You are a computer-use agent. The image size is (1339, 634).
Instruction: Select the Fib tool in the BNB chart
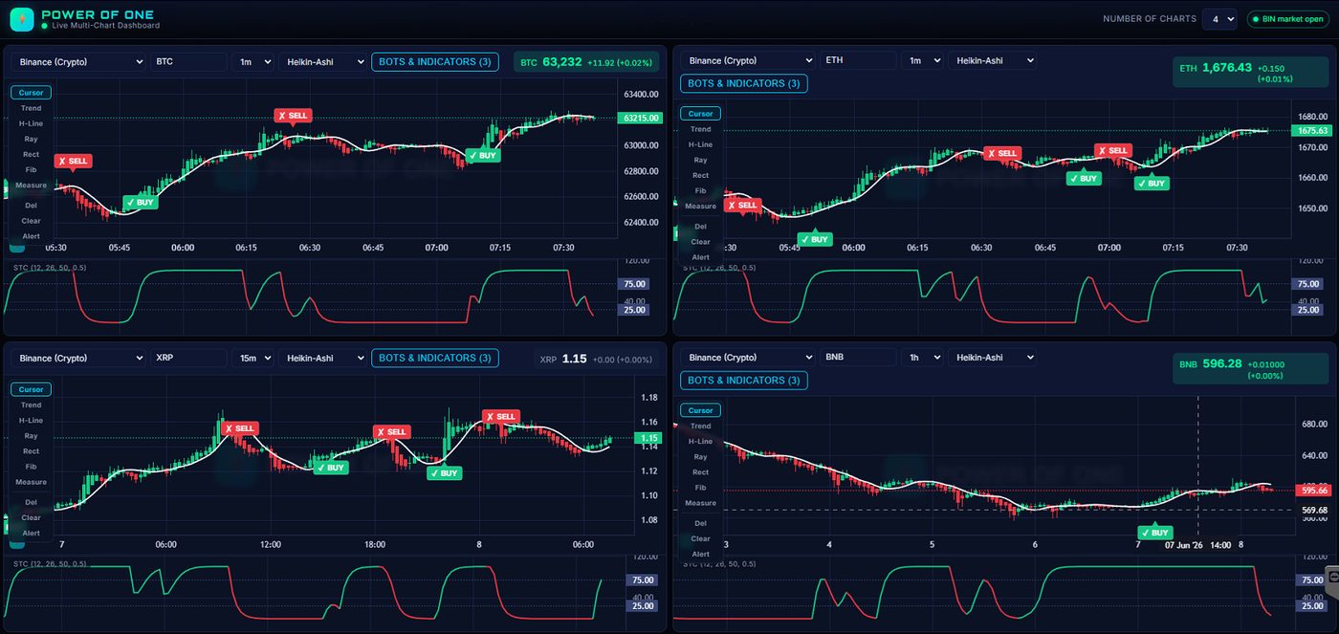[x=700, y=487]
